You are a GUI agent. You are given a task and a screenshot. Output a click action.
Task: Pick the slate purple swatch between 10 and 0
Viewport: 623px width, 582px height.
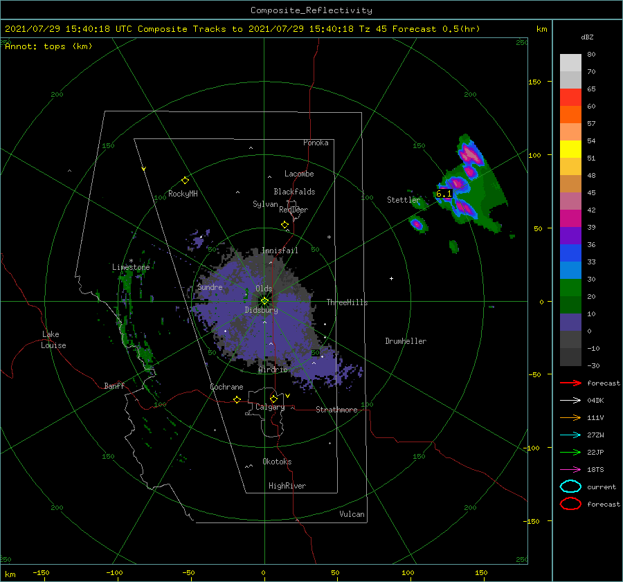(x=570, y=322)
